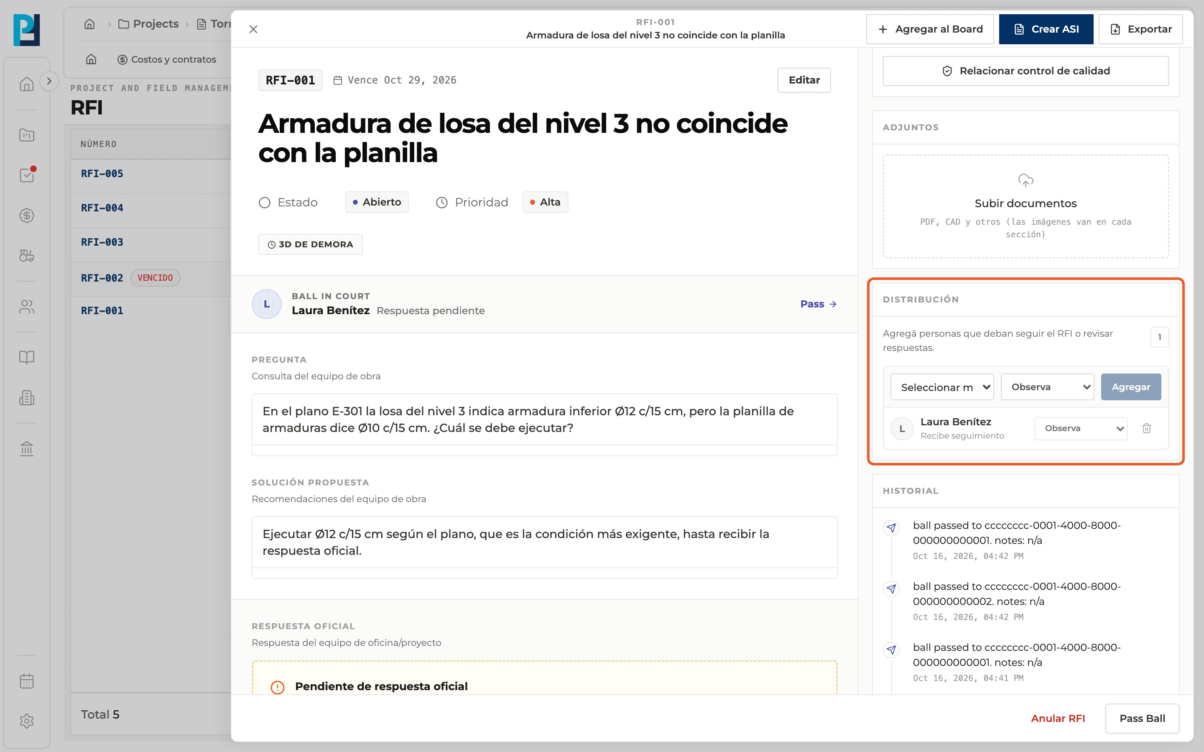
Task: Expand the sidebar with the chevron arrow
Action: pyautogui.click(x=49, y=81)
